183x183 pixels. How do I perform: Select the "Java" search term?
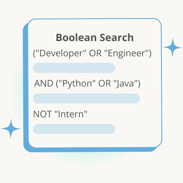(x=125, y=84)
